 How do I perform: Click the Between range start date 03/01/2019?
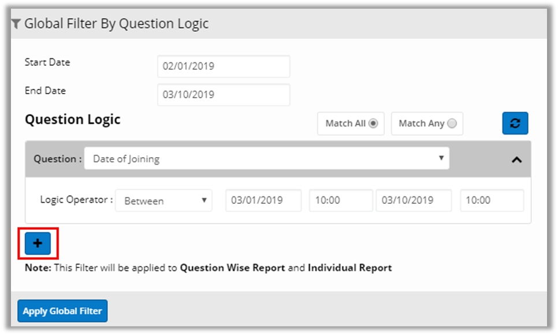(263, 200)
